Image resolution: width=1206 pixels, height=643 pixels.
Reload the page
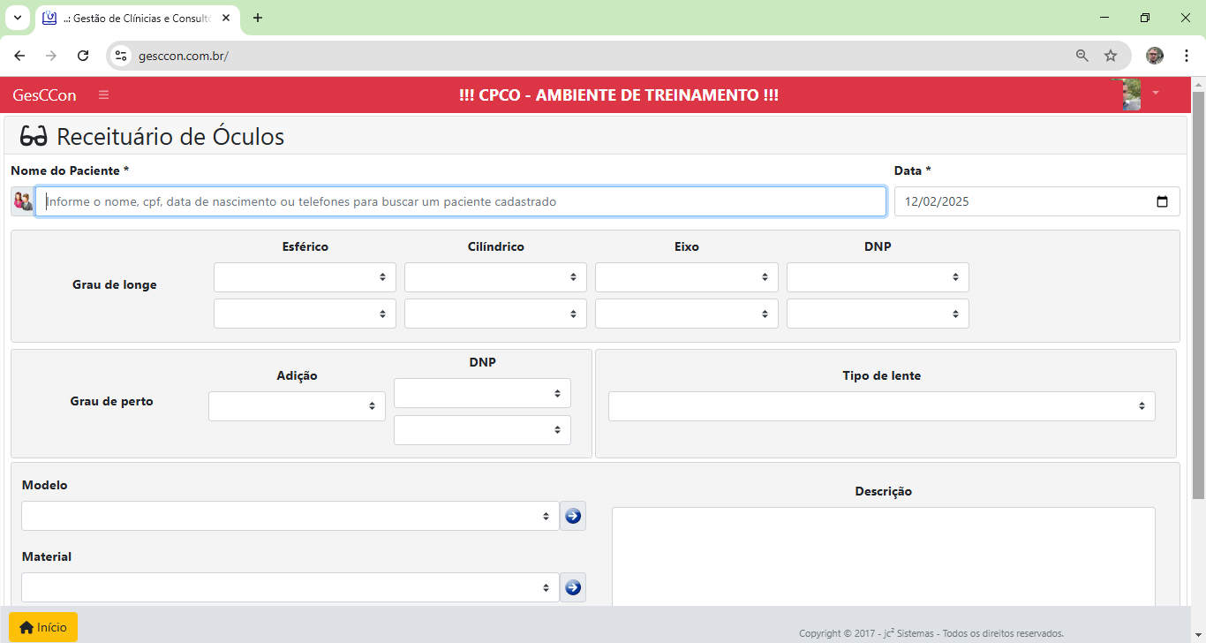[x=83, y=56]
